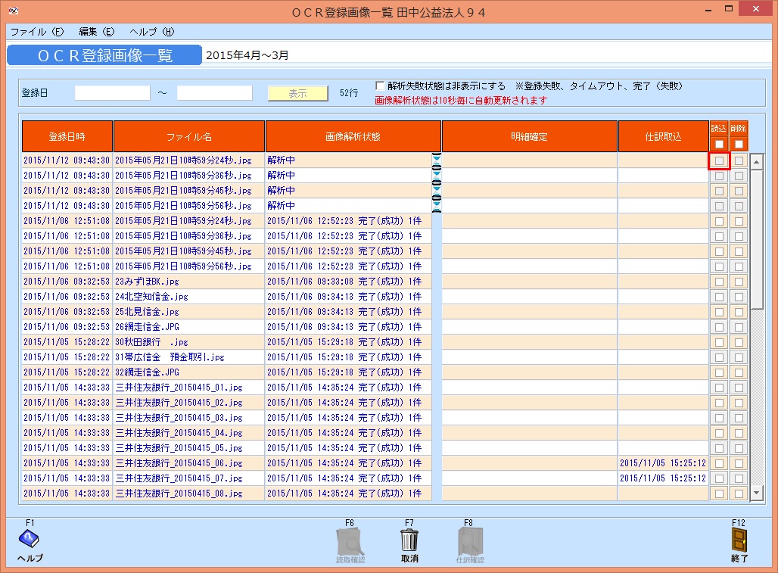Click the scrollbar down arrow on the right
778x573 pixels.
point(755,491)
